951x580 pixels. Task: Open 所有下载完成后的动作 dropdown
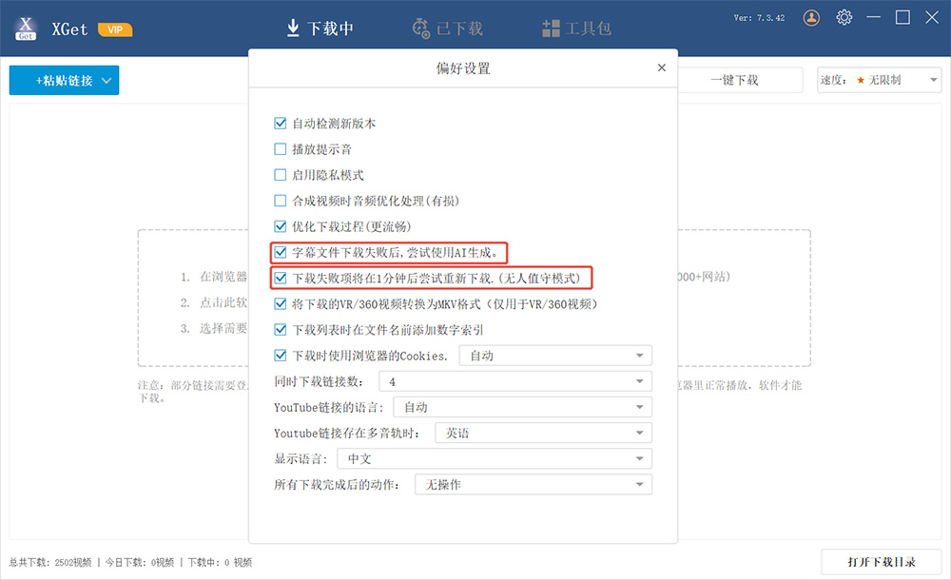coord(533,484)
